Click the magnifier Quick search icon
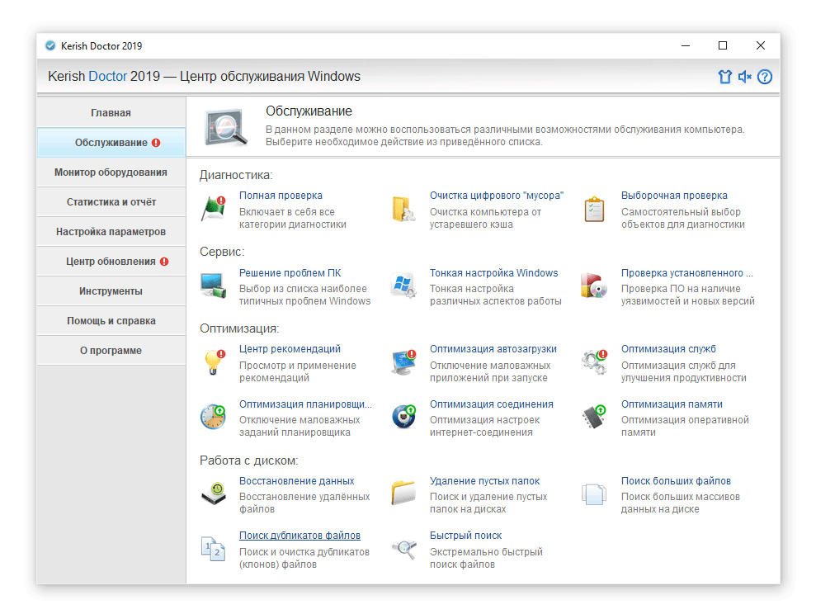 click(x=403, y=549)
